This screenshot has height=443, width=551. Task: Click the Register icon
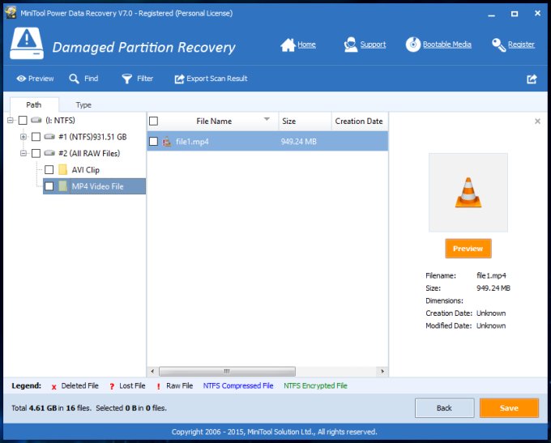point(498,45)
